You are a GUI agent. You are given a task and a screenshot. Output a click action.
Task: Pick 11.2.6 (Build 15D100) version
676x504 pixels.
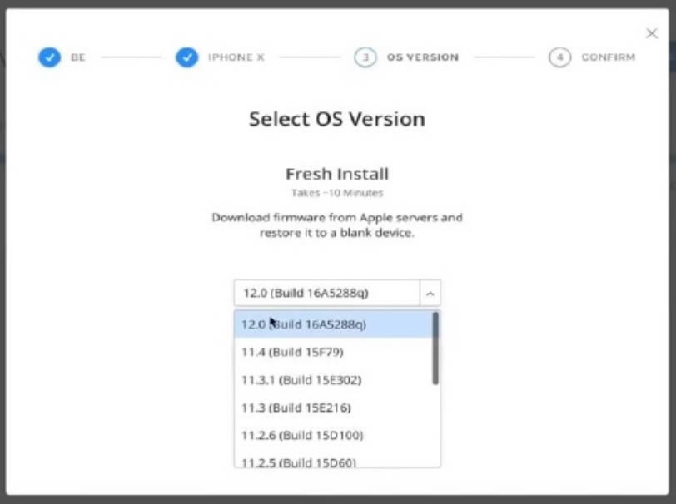(333, 435)
